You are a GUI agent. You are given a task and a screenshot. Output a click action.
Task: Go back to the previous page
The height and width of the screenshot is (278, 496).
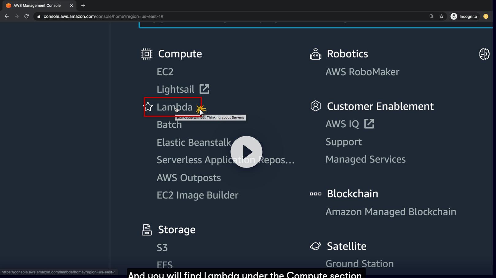click(x=7, y=17)
